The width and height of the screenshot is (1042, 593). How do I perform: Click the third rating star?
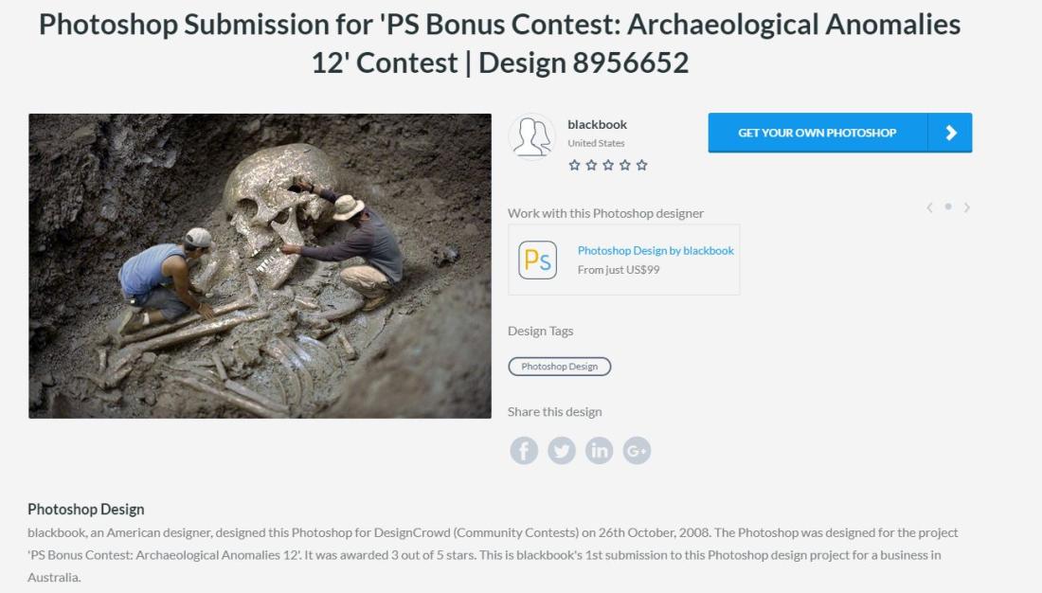tap(608, 165)
